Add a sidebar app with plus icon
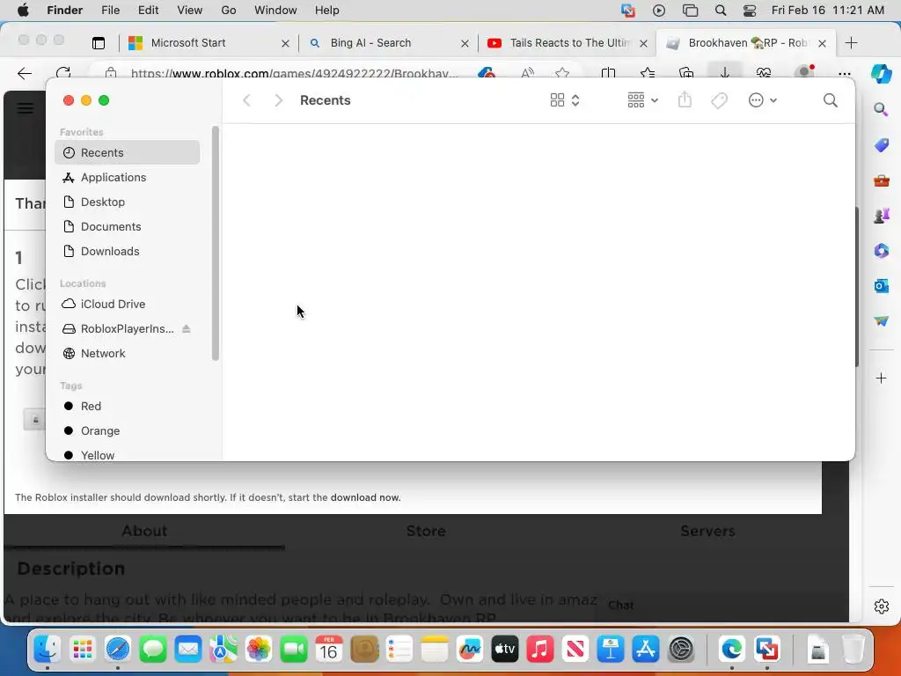This screenshot has width=901, height=676. click(x=882, y=378)
